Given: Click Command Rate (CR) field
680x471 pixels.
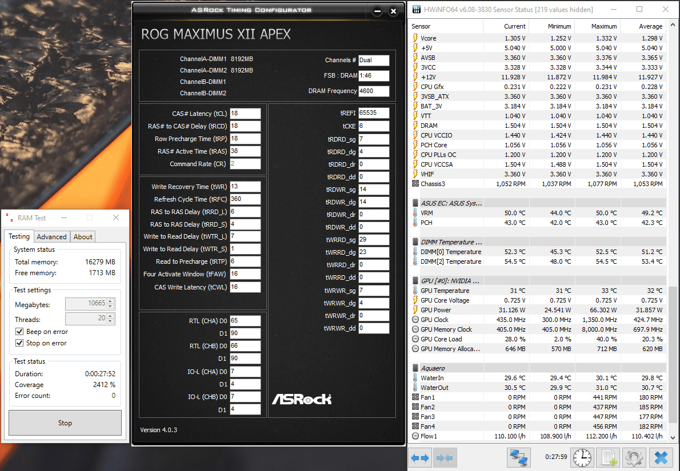Looking at the screenshot, I should (x=245, y=164).
